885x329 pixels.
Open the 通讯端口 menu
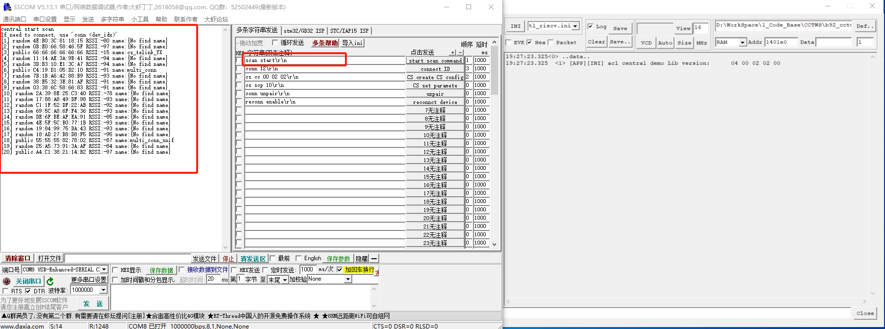14,19
